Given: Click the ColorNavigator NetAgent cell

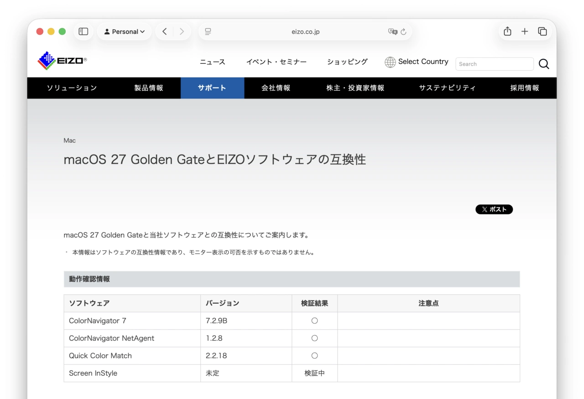Looking at the screenshot, I should 132,338.
